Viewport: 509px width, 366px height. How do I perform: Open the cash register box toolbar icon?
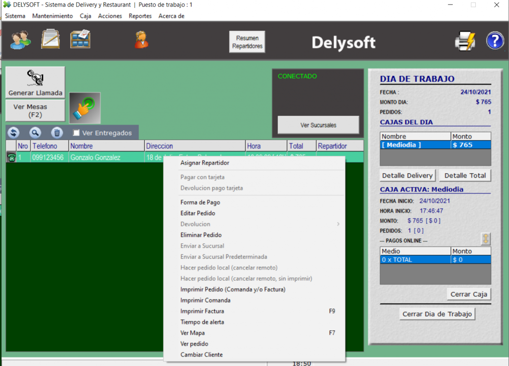coord(80,39)
